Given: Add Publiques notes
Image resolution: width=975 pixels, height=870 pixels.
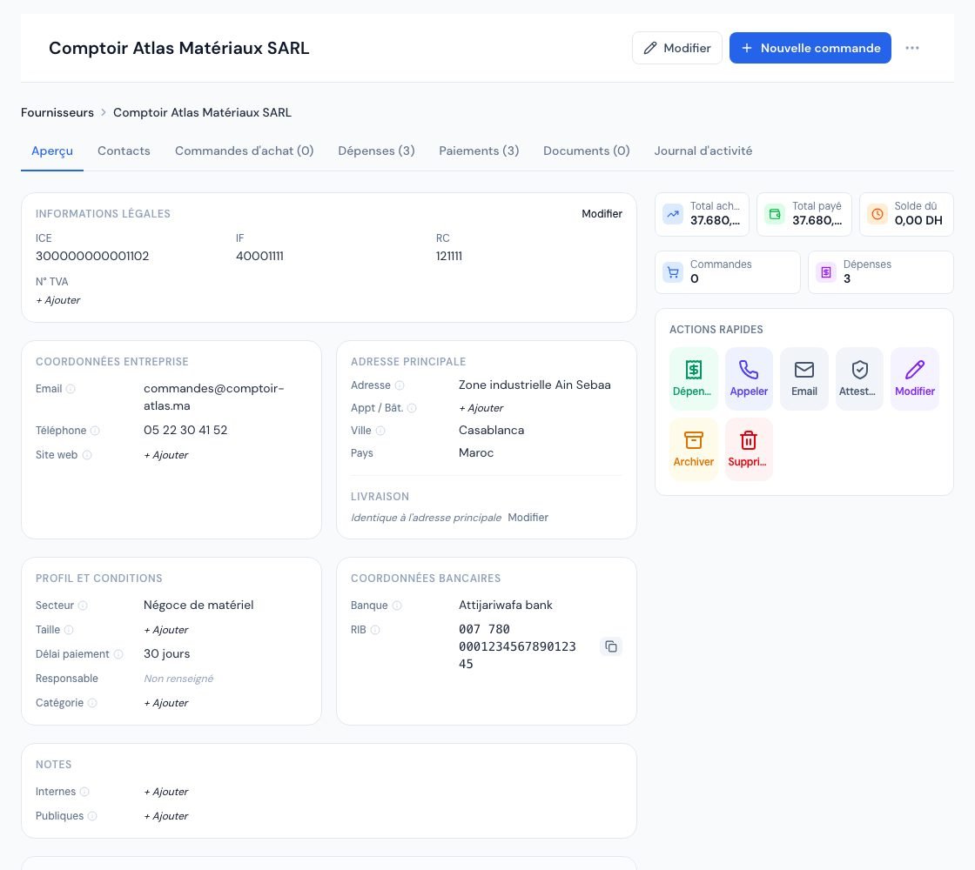Looking at the screenshot, I should (x=166, y=816).
